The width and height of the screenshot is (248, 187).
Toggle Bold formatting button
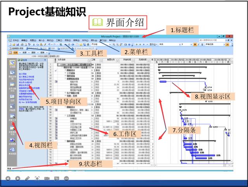[x=195, y=44]
